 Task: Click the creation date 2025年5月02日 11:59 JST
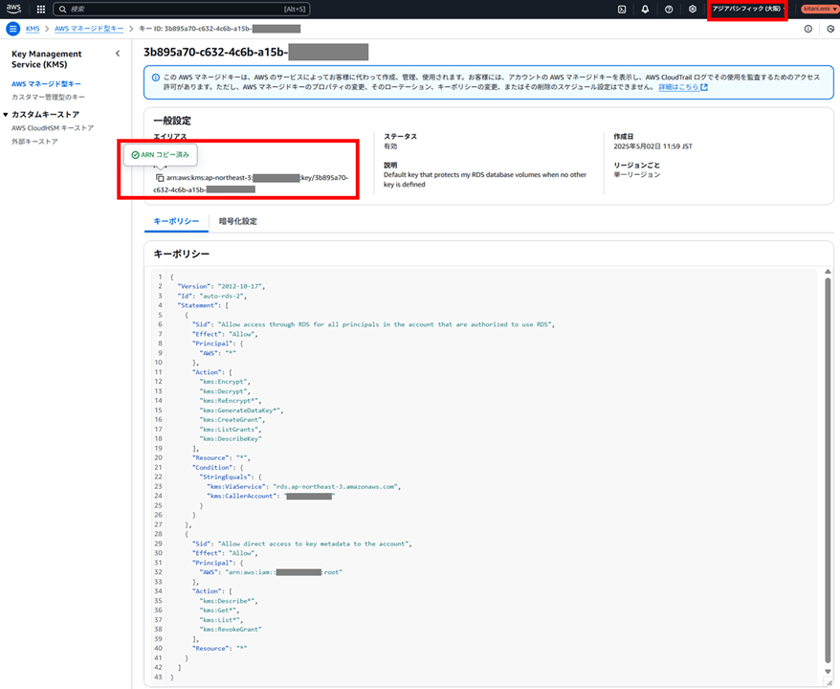(653, 146)
